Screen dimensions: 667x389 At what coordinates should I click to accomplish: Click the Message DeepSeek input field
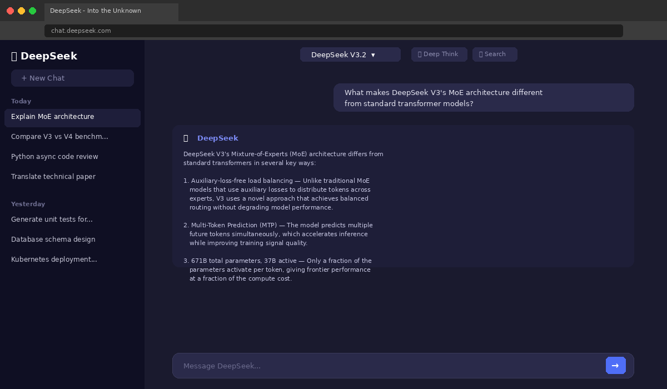click(389, 366)
